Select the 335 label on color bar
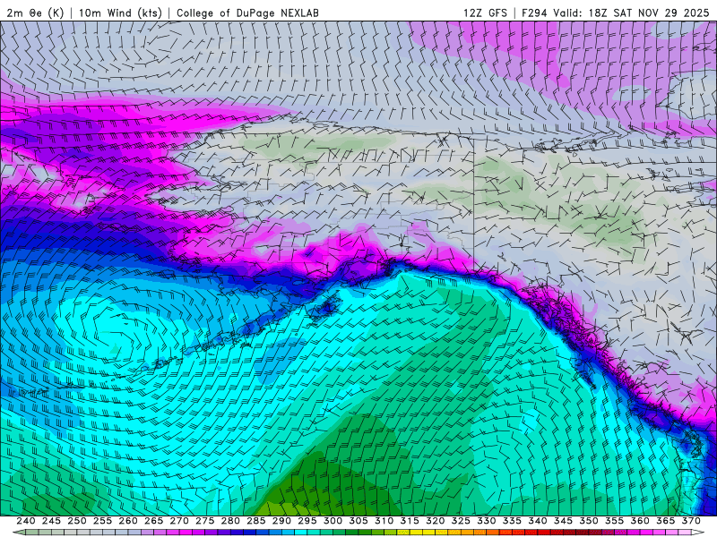Image resolution: width=717 pixels, height=537 pixels. [512, 521]
